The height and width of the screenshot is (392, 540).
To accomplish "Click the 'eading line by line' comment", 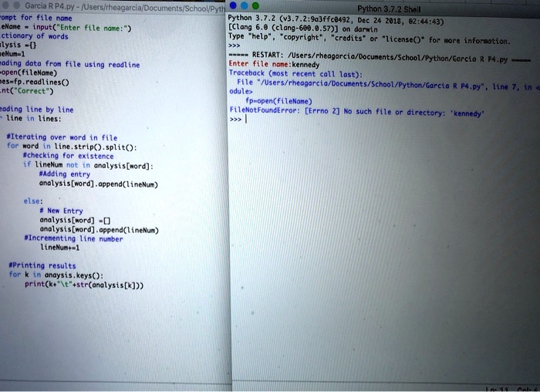I will point(37,110).
